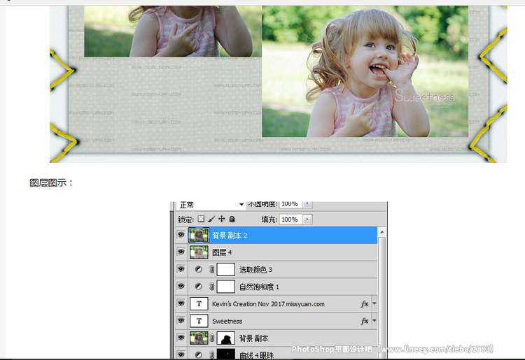Select the 自然饱和度 1 adjustment layer
Viewport: 525px width, 360px height.
(x=259, y=287)
